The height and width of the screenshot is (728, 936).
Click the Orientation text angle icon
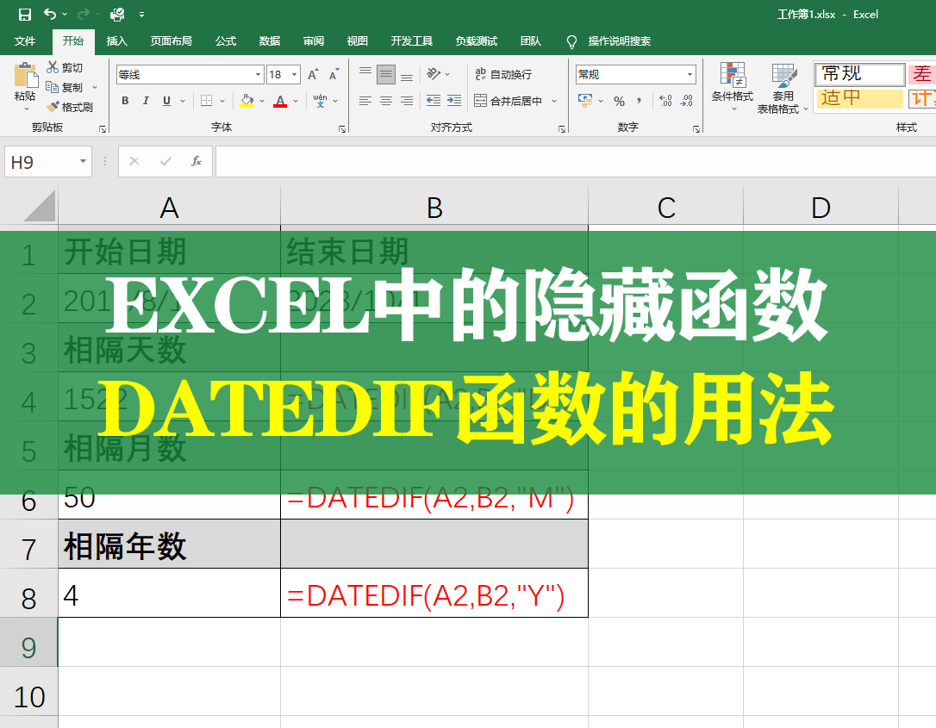[434, 74]
